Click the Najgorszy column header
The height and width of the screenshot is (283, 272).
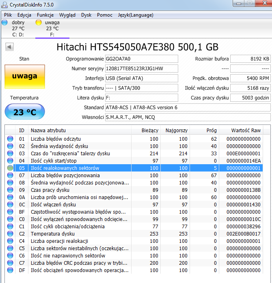pyautogui.click(x=175, y=131)
